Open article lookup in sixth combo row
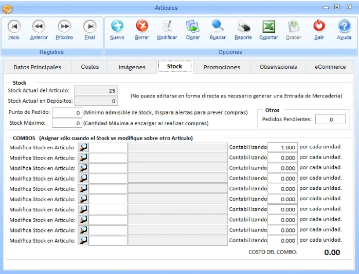This screenshot has width=359, height=274. (x=83, y=199)
